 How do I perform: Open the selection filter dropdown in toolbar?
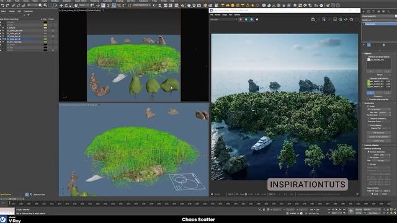click(32, 6)
